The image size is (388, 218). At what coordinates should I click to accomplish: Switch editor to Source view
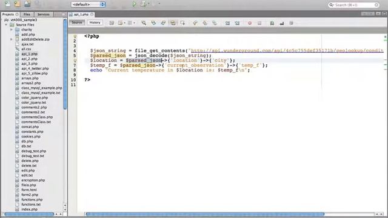click(x=77, y=22)
